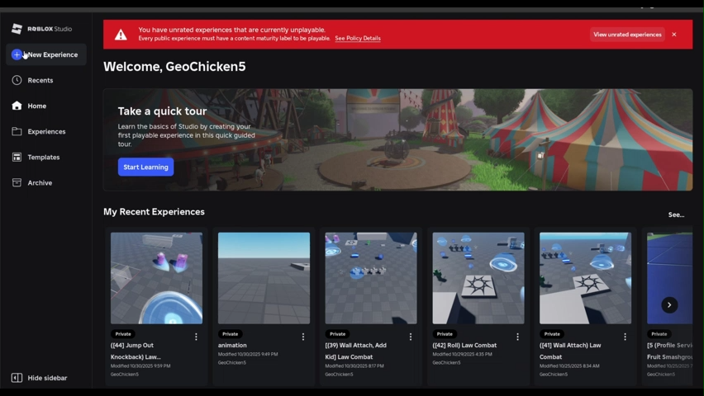Viewport: 704px width, 396px height.
Task: Click '[(39) Wall Attach, Add' title text
Action: (x=355, y=346)
